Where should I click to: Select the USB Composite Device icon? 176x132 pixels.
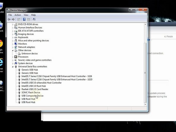[19, 96]
